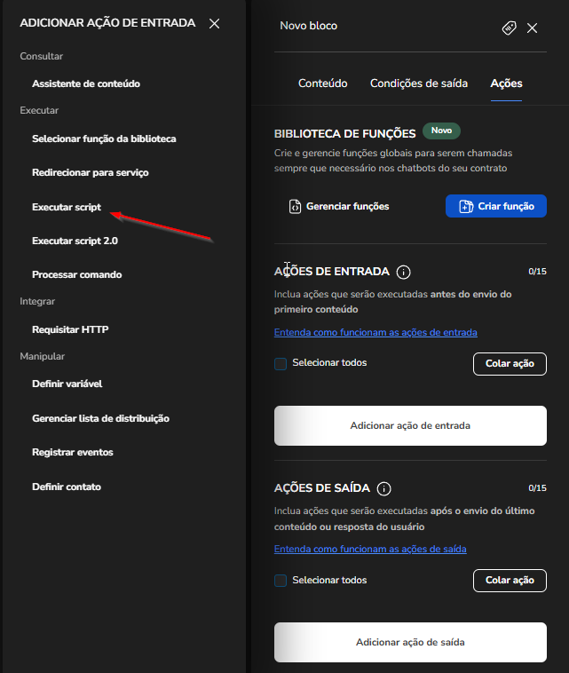
Task: Select Requisitar HTTP action
Action: pos(70,329)
